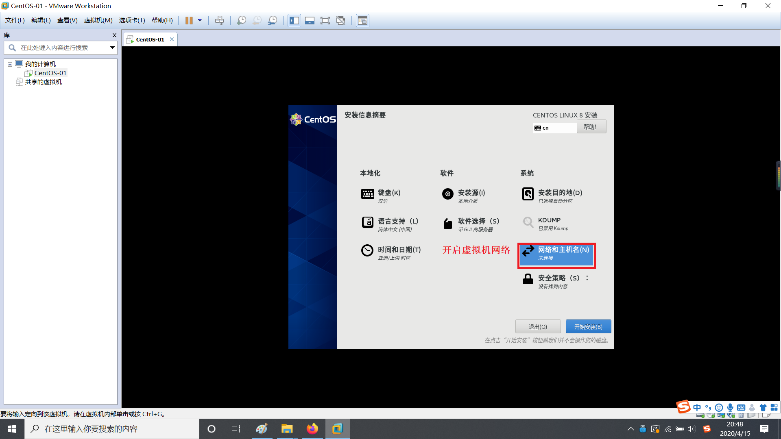Open Cortana circle icon in taskbar
The image size is (781, 439).
(211, 429)
